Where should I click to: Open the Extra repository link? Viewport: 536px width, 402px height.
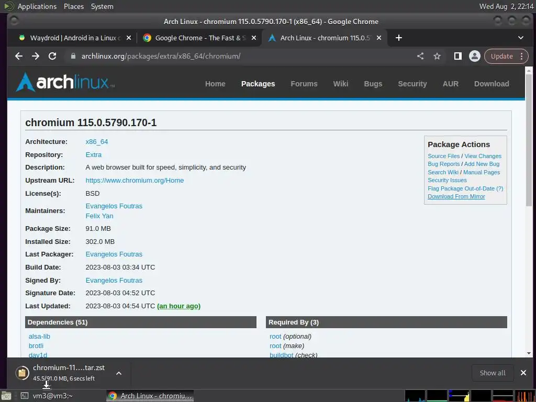(93, 154)
